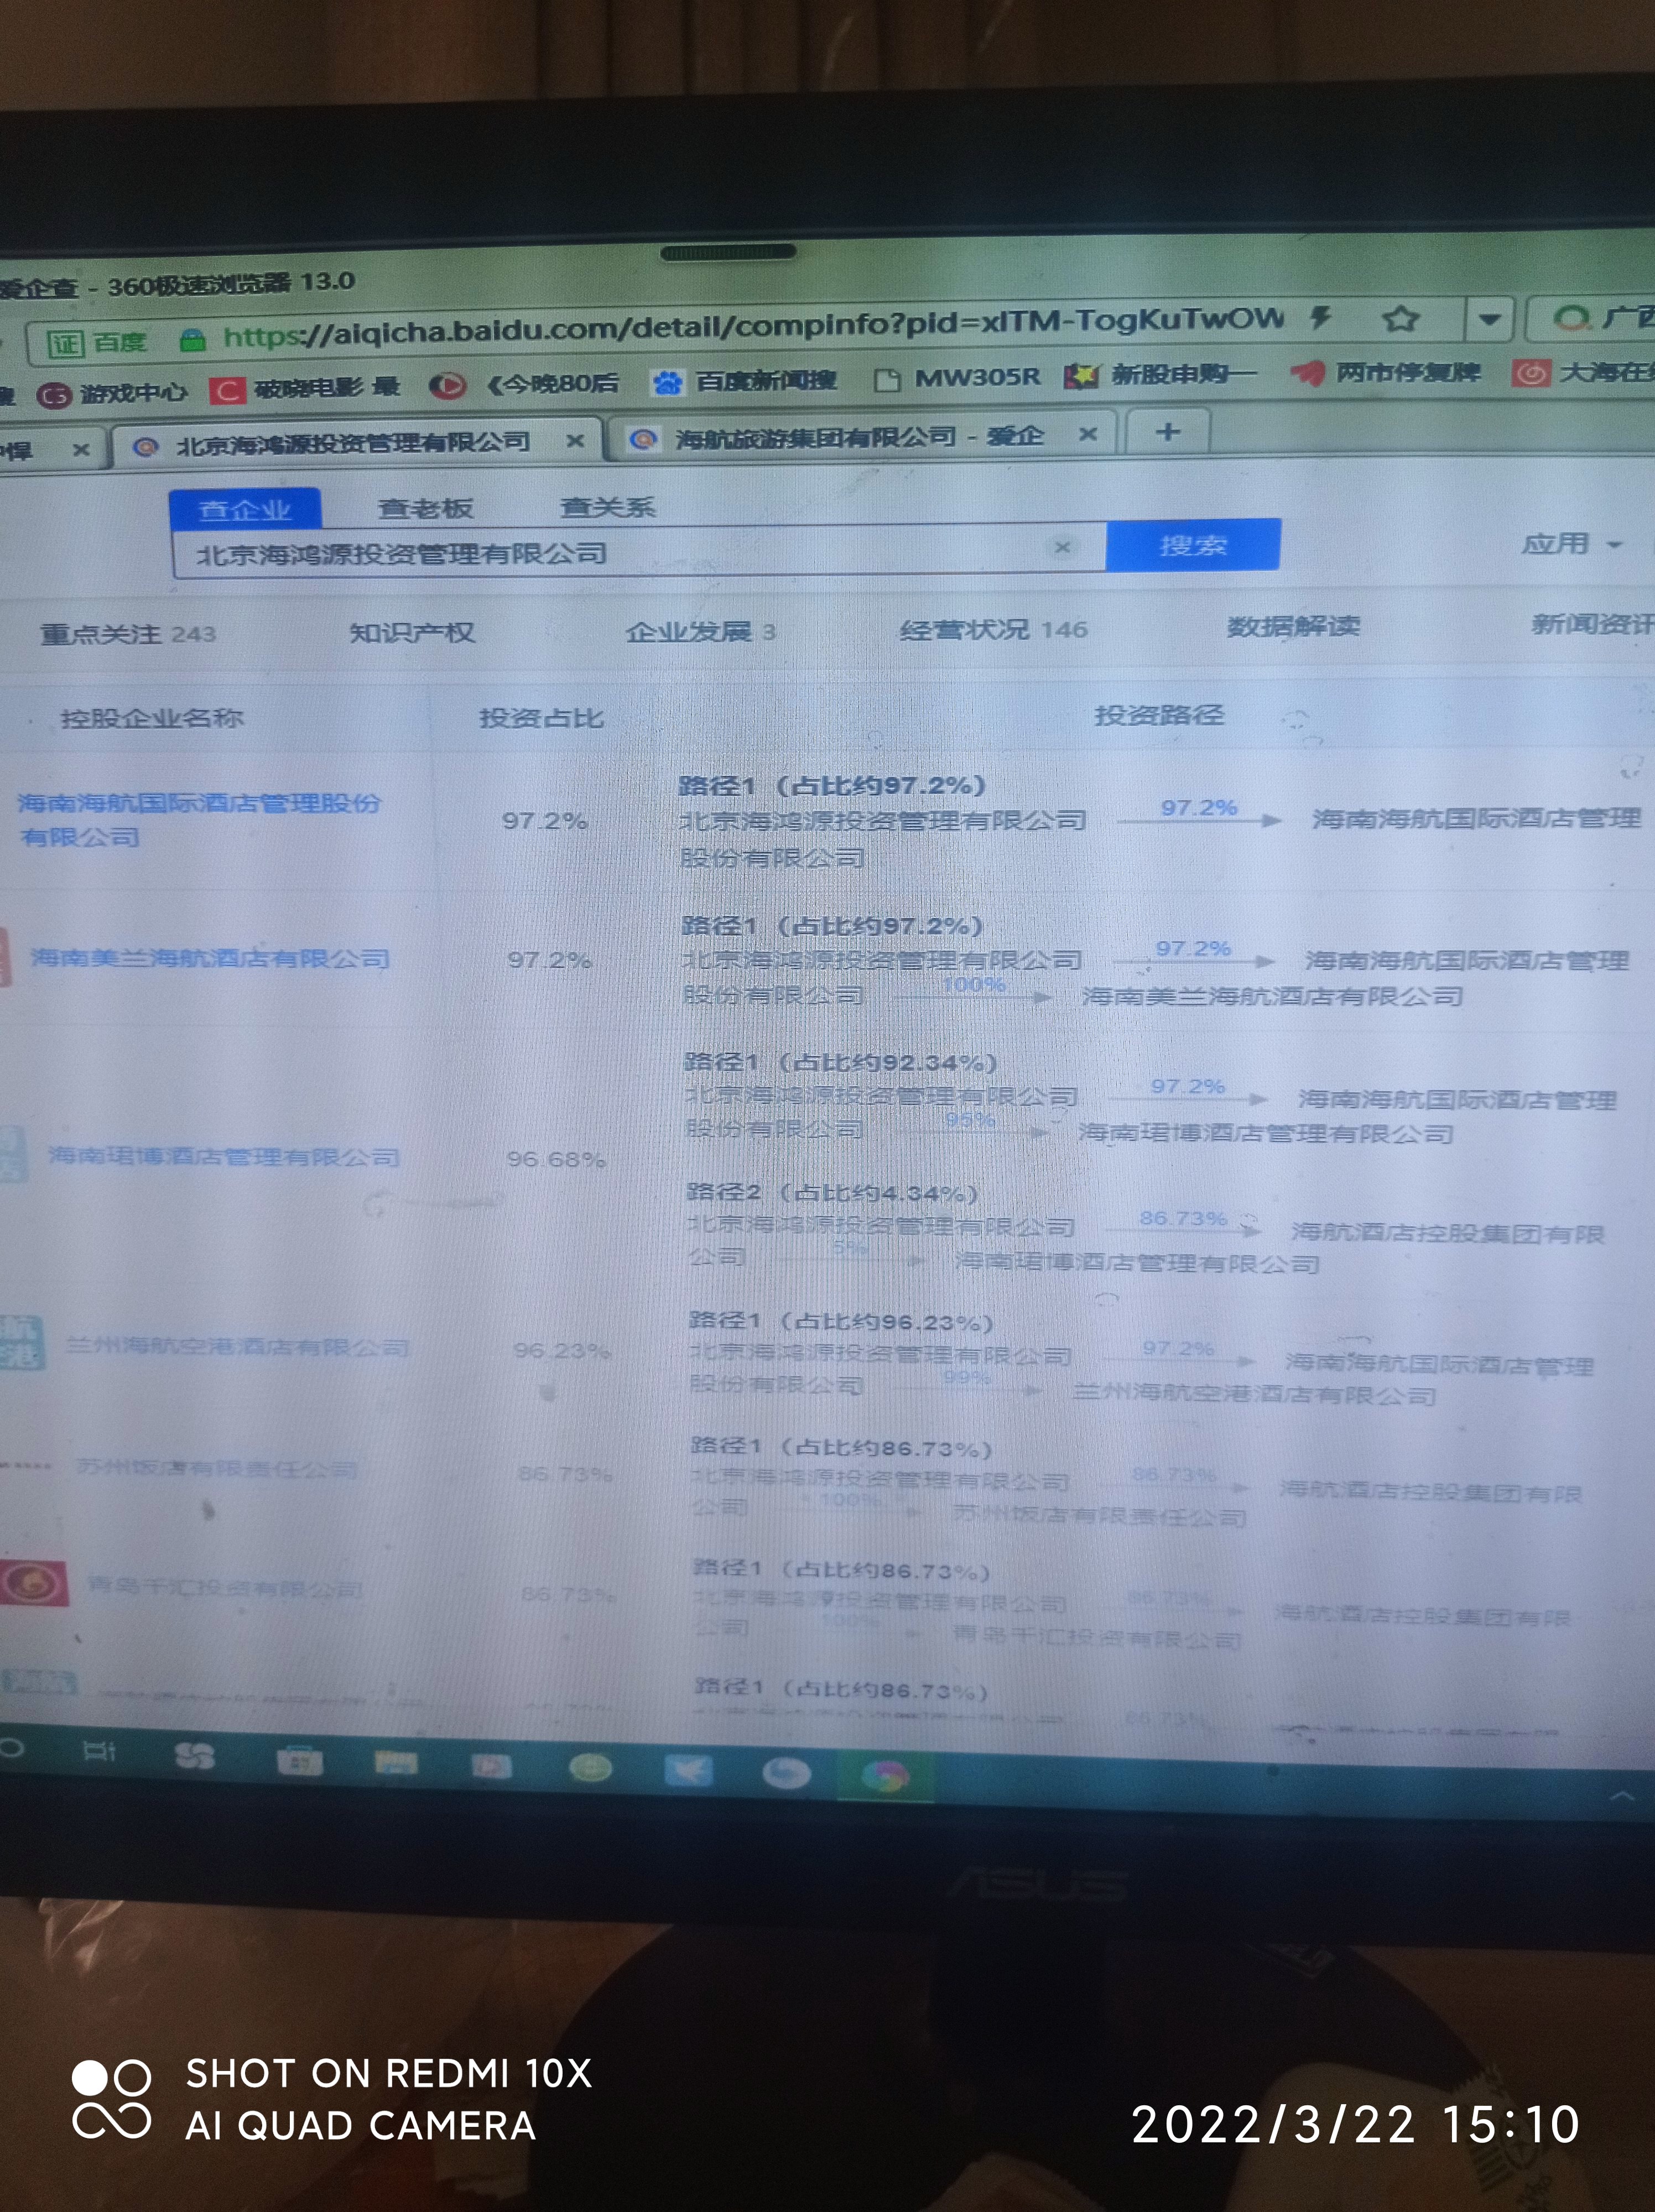Click the company name search input field
The height and width of the screenshot is (2212, 1655).
(x=600, y=552)
